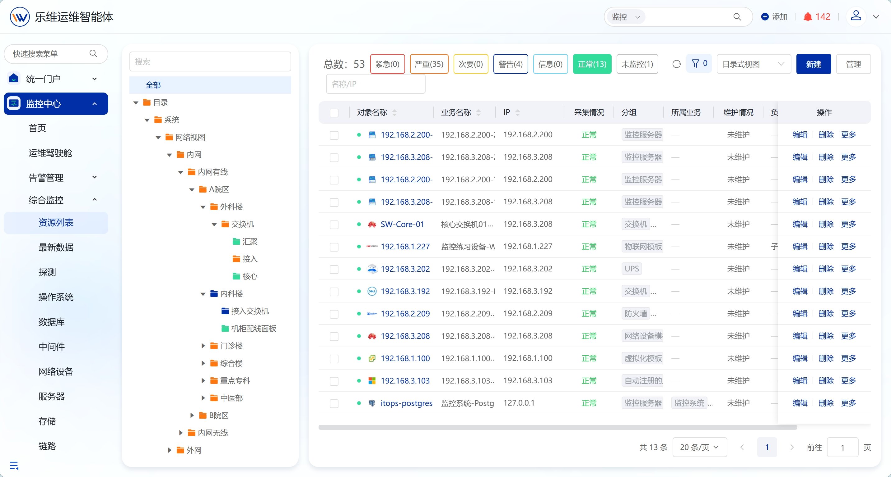This screenshot has width=891, height=477.
Task: Expand the 告警管理 submenu chevron
Action: 95,177
